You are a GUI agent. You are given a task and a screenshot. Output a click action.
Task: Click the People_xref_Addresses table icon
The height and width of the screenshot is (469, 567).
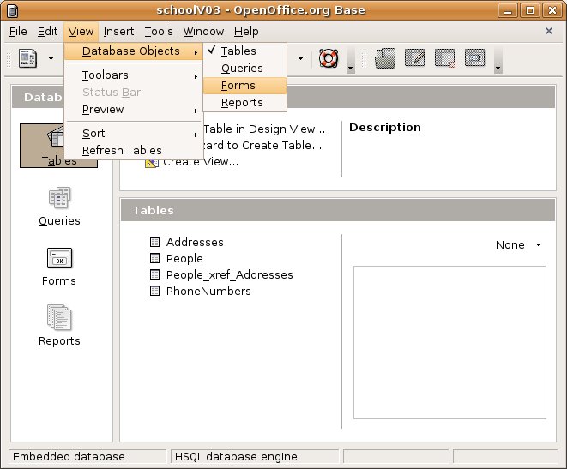154,274
